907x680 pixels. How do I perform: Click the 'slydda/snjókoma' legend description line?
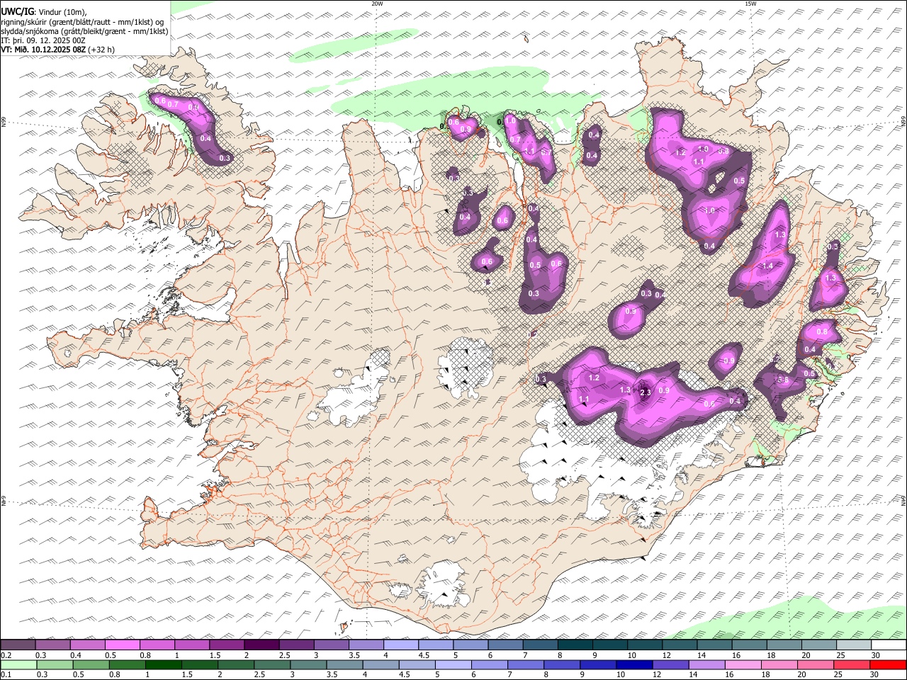pyautogui.click(x=84, y=31)
